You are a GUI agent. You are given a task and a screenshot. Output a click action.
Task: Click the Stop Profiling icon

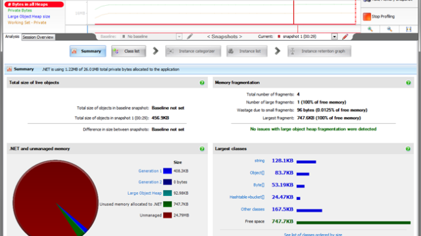[367, 16]
